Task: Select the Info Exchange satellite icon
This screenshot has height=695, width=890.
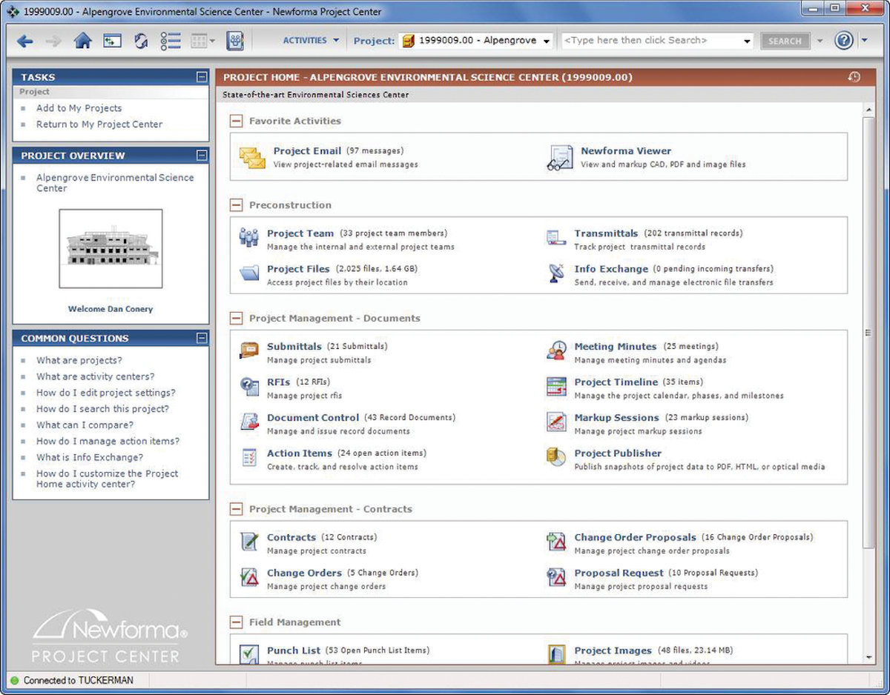Action: click(556, 274)
